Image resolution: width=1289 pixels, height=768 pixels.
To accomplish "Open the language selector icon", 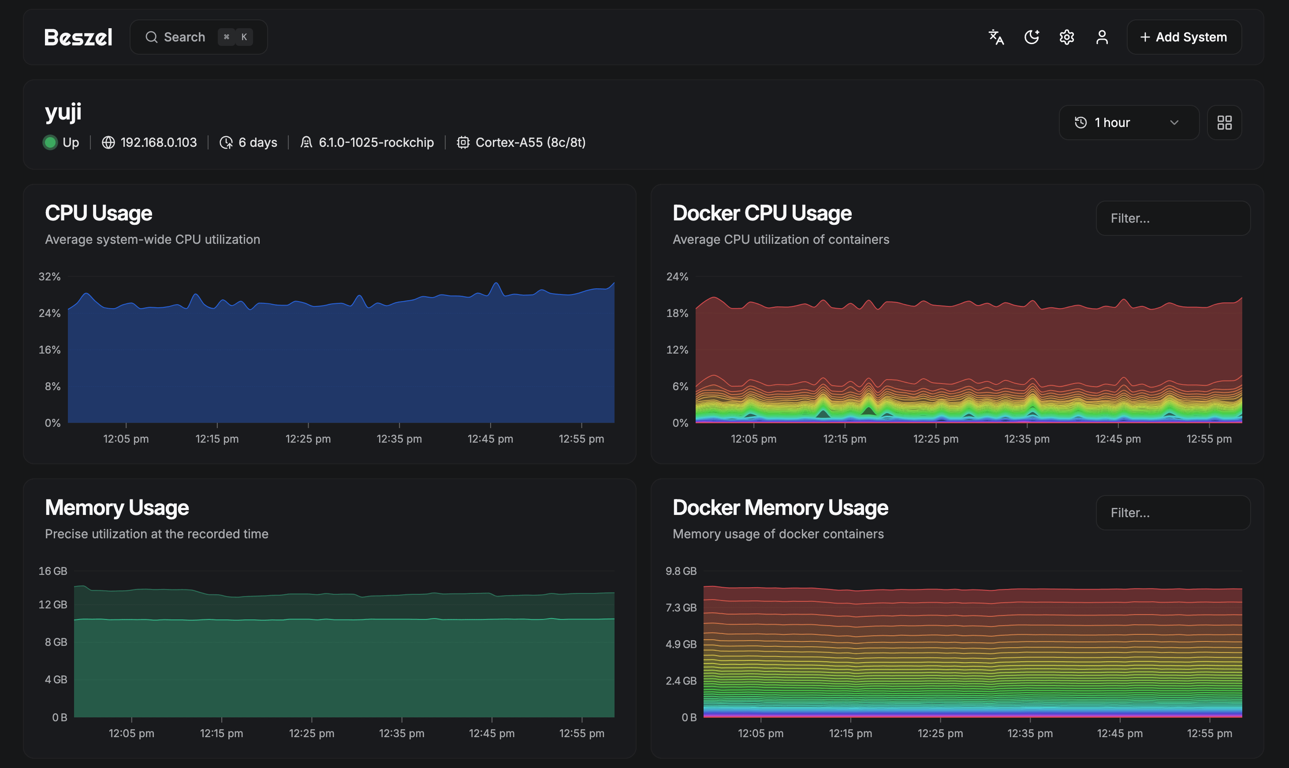I will tap(996, 37).
